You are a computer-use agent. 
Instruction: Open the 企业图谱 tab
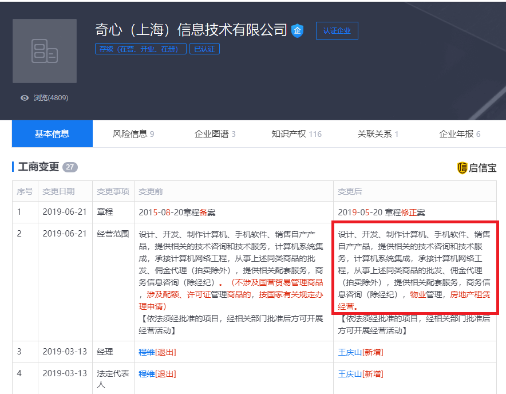click(215, 133)
